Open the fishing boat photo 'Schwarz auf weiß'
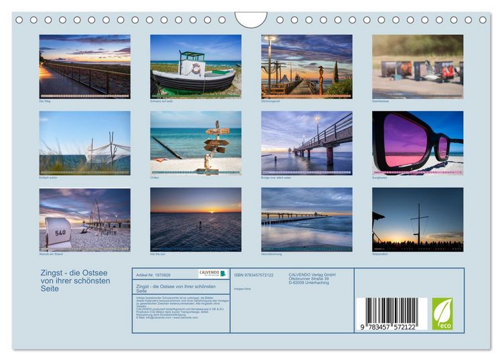This screenshot has height=361, width=502. point(196,66)
